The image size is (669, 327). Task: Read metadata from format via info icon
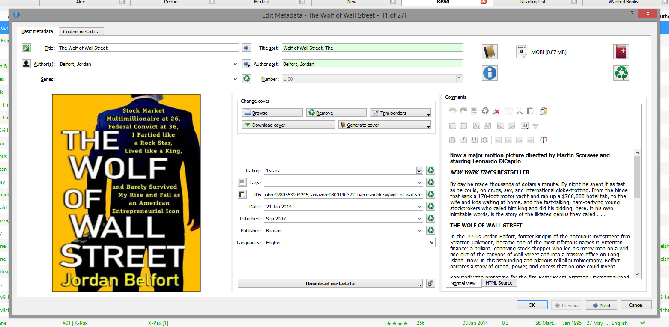click(490, 73)
